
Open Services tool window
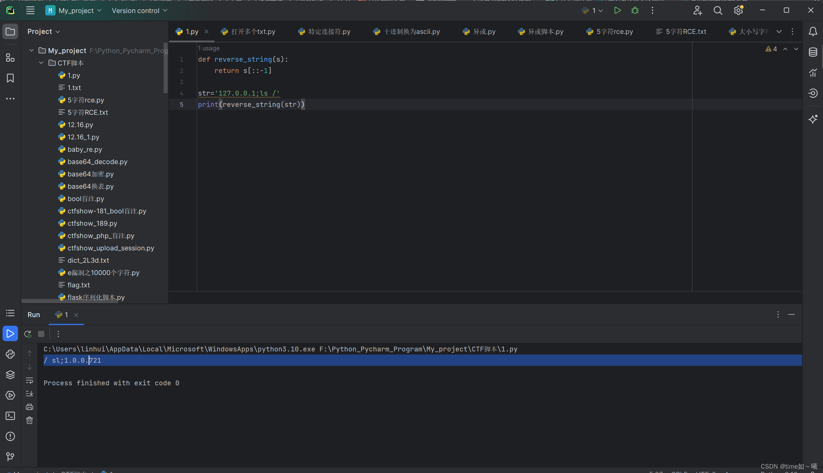click(x=10, y=395)
